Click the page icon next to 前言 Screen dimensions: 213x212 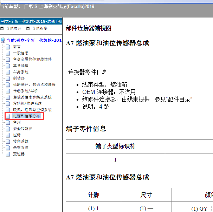(x=8, y=47)
